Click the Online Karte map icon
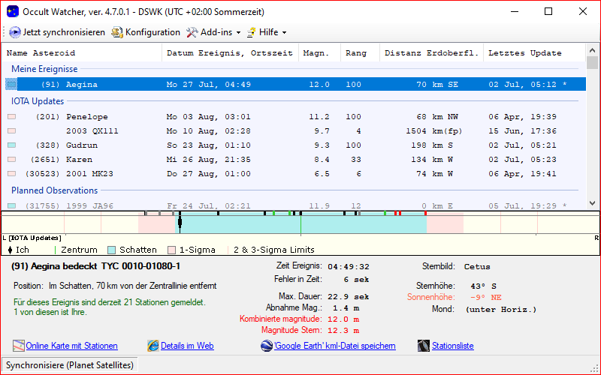Viewport: 601px width, 375px height. tap(19, 346)
